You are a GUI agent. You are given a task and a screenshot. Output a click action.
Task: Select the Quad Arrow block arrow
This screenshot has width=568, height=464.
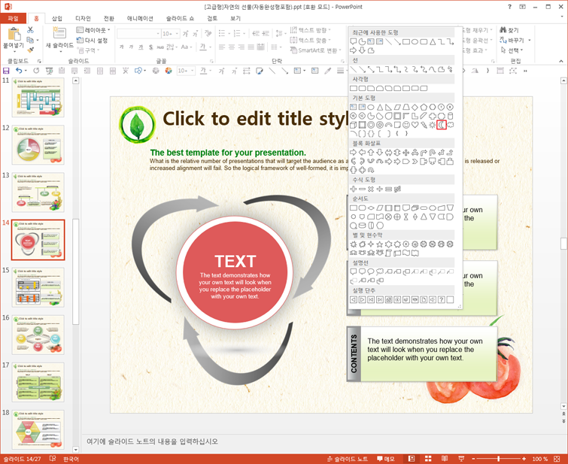[x=406, y=153]
